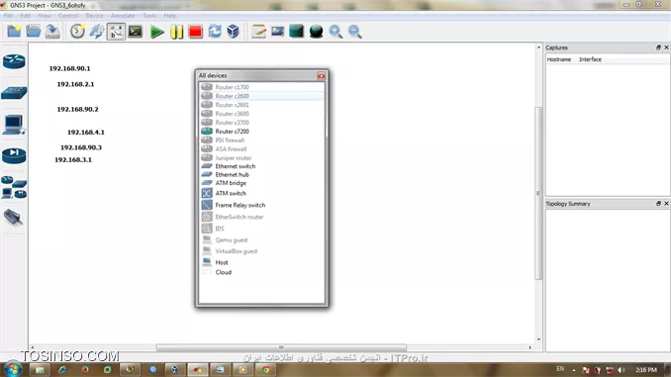Click the cable link icon in sidebar
Screen dimensions: 671x377
(x=13, y=218)
